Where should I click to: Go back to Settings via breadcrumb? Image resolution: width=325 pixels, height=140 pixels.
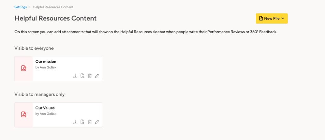point(21,7)
